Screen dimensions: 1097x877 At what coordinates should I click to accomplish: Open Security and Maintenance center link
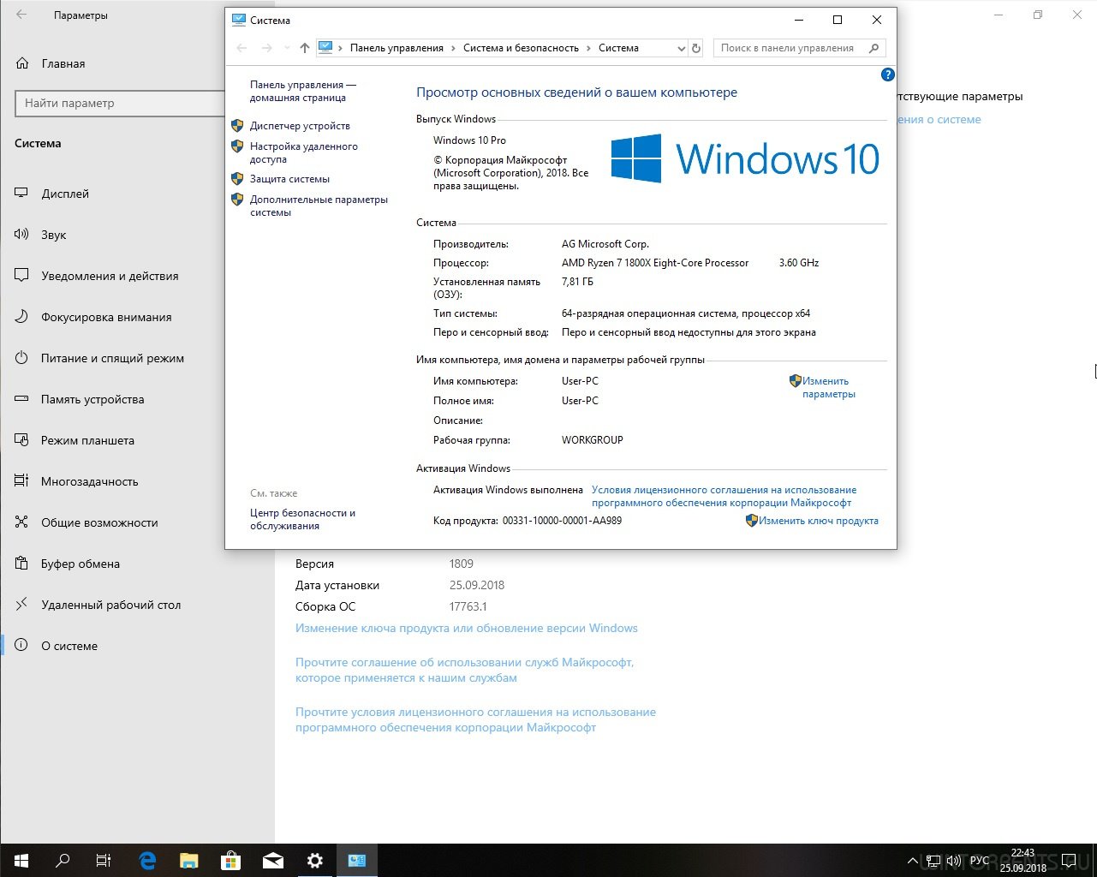click(302, 519)
